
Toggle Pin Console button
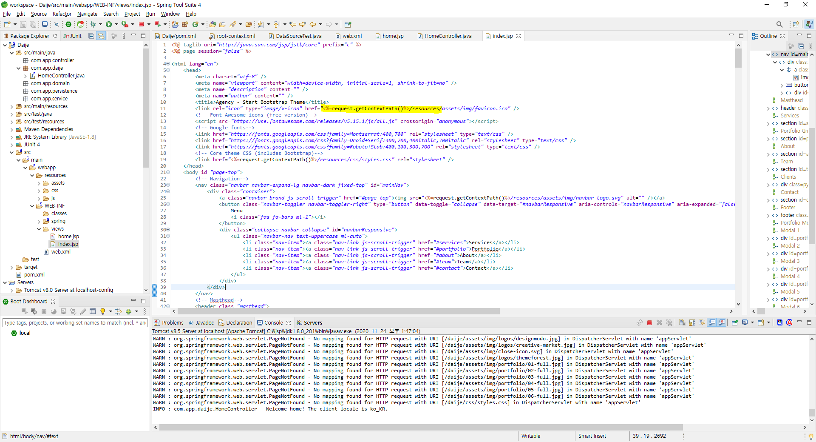point(734,323)
